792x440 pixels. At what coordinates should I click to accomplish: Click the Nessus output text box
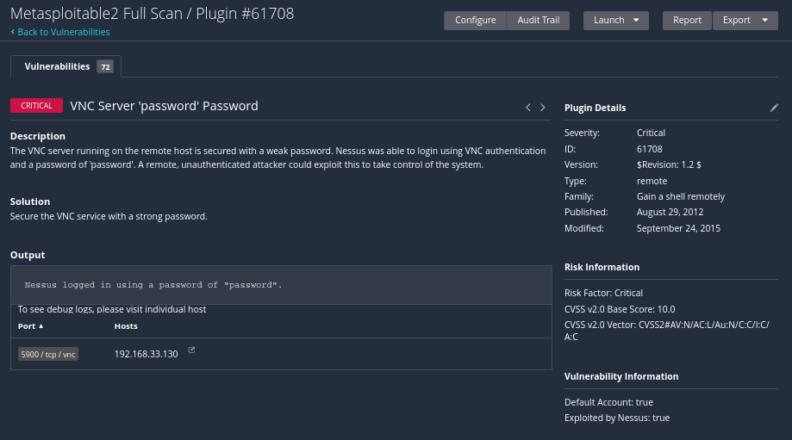point(281,284)
